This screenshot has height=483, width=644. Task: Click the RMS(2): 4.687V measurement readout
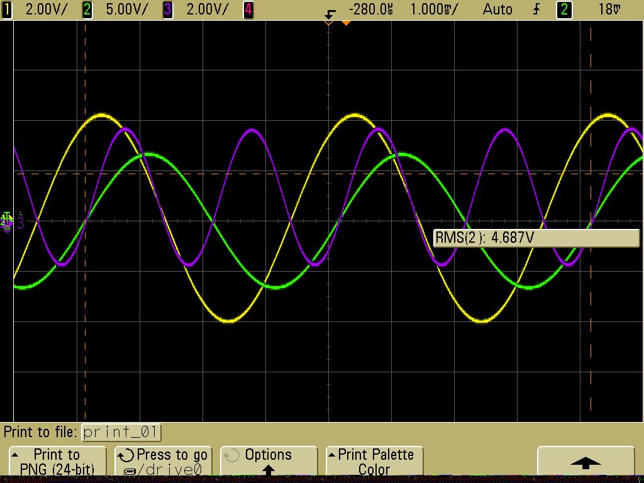(x=536, y=238)
